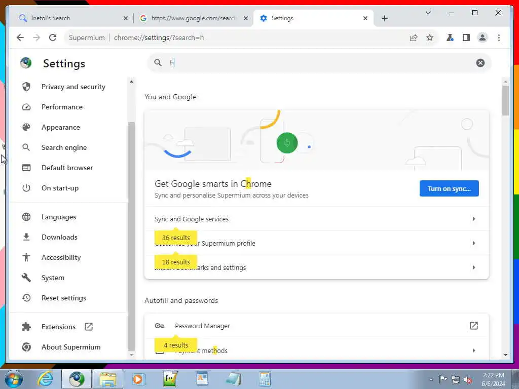The width and height of the screenshot is (519, 389).
Task: Open the three-dot browser menu
Action: click(x=499, y=37)
